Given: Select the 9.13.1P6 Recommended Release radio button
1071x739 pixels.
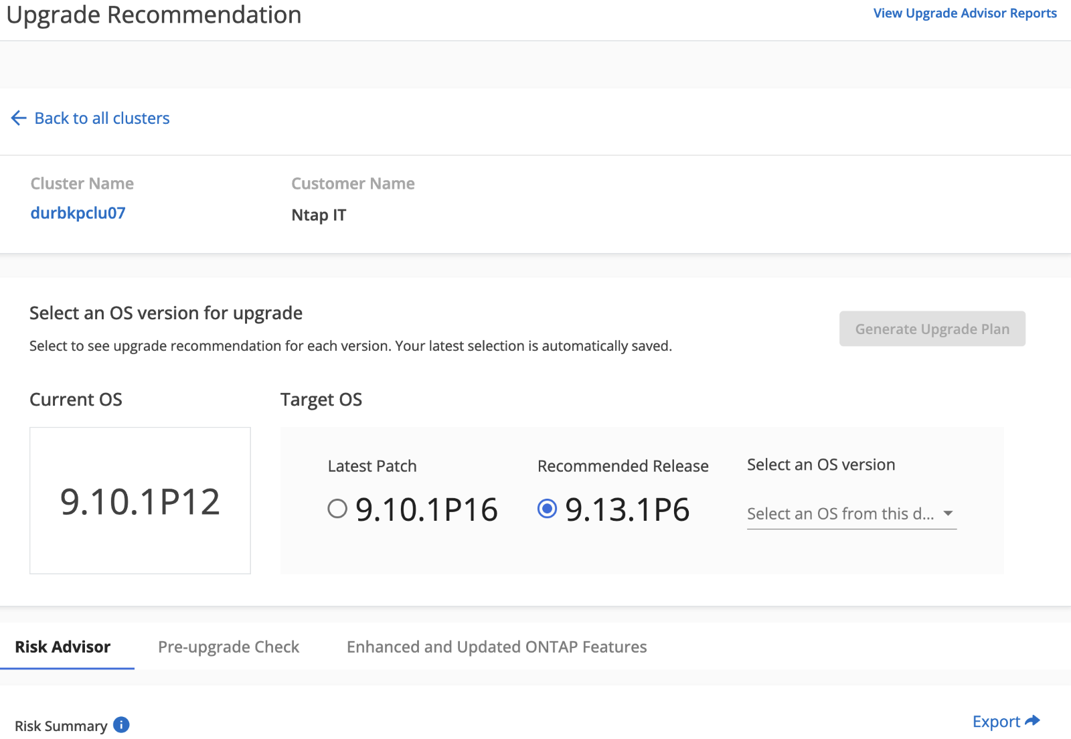Looking at the screenshot, I should pos(547,509).
